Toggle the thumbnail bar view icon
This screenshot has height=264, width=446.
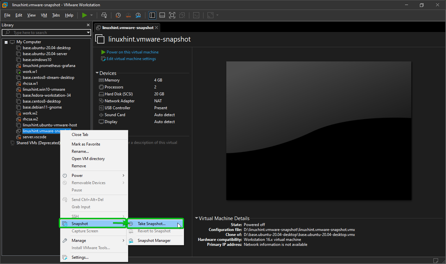(x=162, y=15)
